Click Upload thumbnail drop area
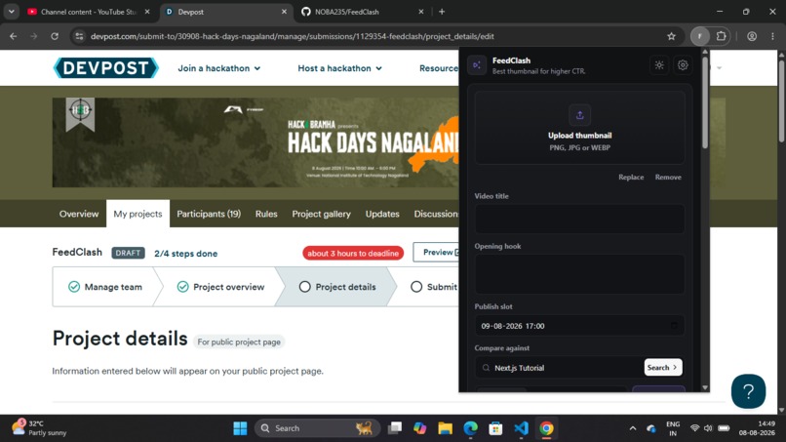The height and width of the screenshot is (442, 786). (579, 128)
